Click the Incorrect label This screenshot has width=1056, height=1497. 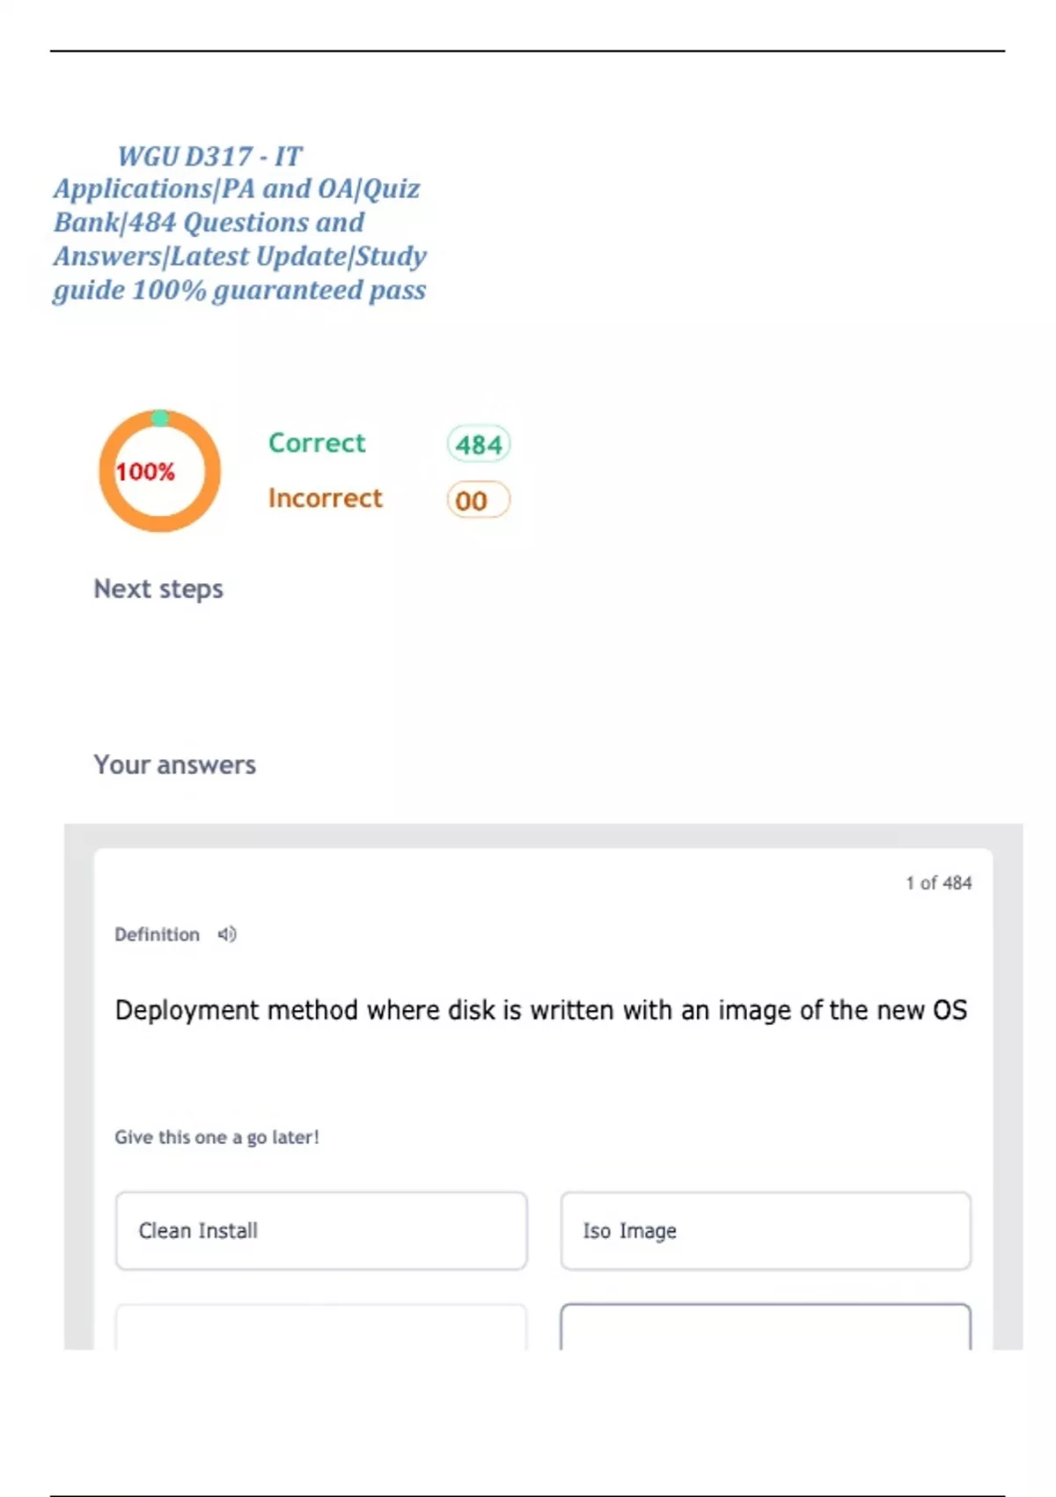click(x=325, y=498)
